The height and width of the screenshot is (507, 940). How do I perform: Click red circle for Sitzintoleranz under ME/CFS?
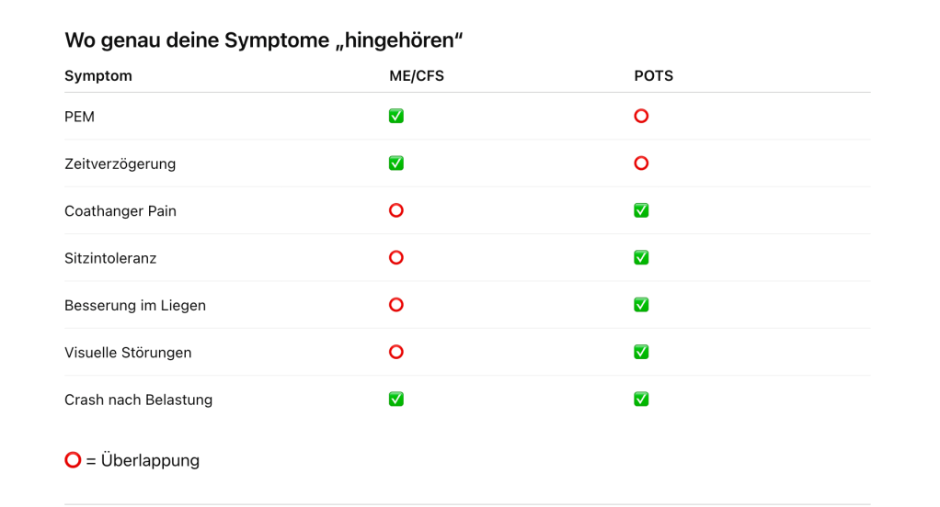tap(396, 258)
